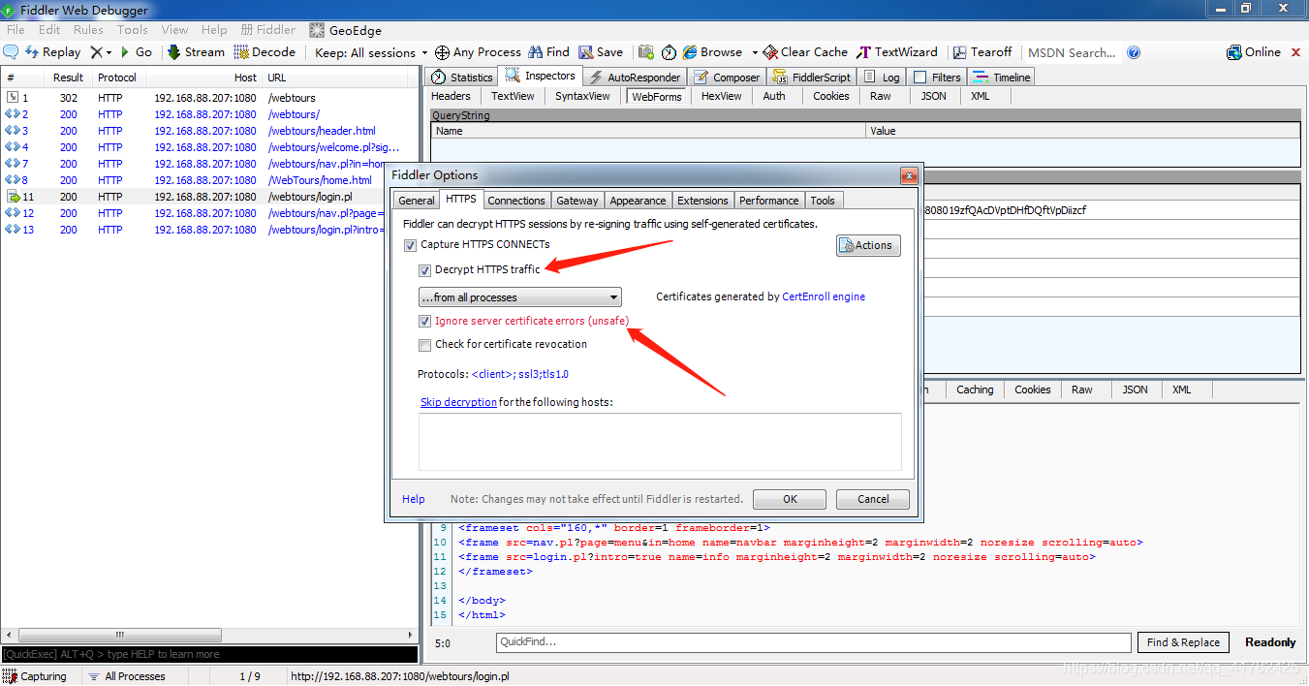Screen dimensions: 1309x686
Task: Open the from all processes dropdown
Action: click(x=520, y=297)
